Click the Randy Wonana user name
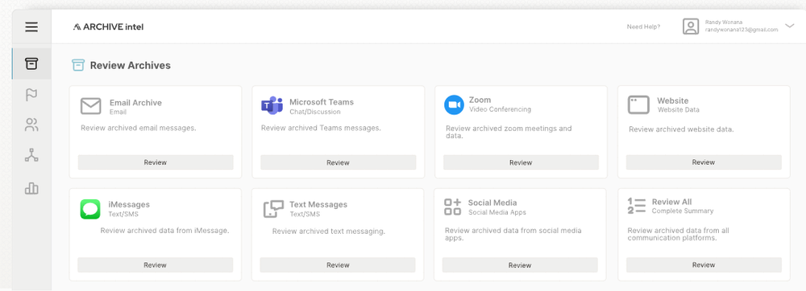Screen dimensions: 806x291 pos(723,22)
